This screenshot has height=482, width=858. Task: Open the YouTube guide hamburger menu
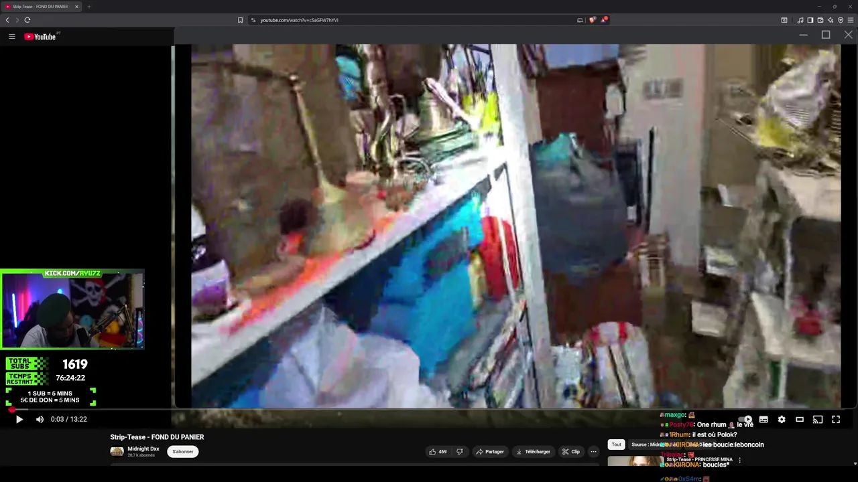[x=11, y=37]
